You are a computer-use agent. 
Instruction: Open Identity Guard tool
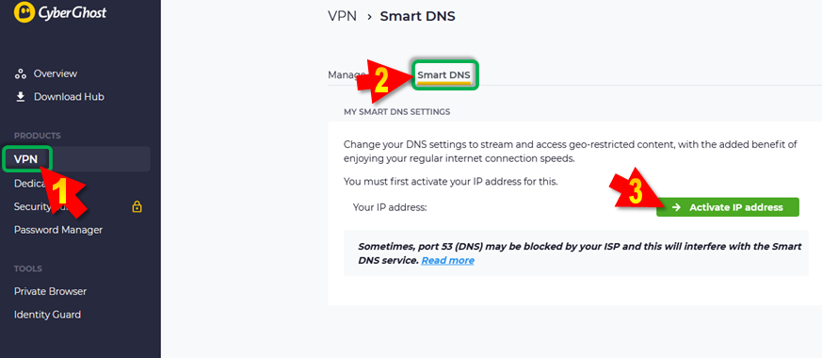click(47, 315)
